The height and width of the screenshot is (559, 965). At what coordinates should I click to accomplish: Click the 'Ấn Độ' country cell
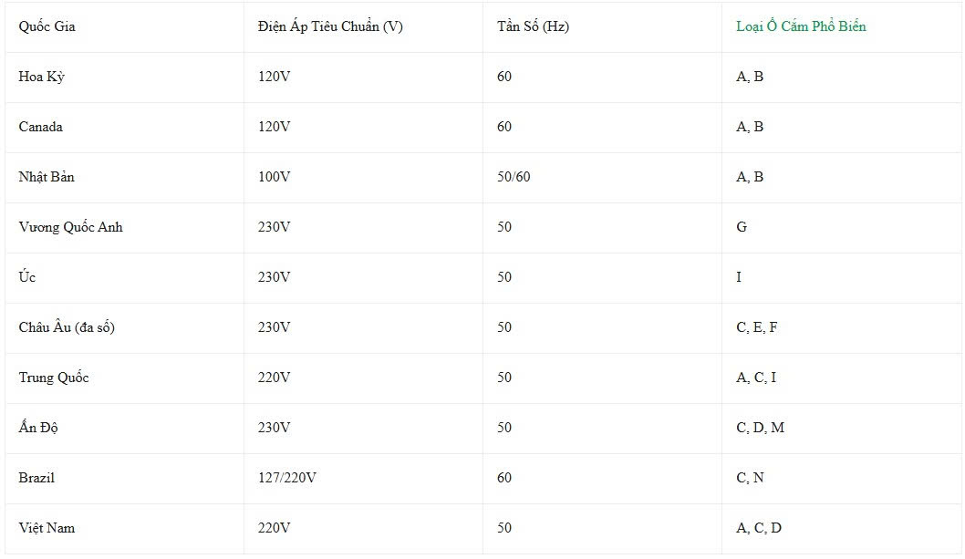38,428
